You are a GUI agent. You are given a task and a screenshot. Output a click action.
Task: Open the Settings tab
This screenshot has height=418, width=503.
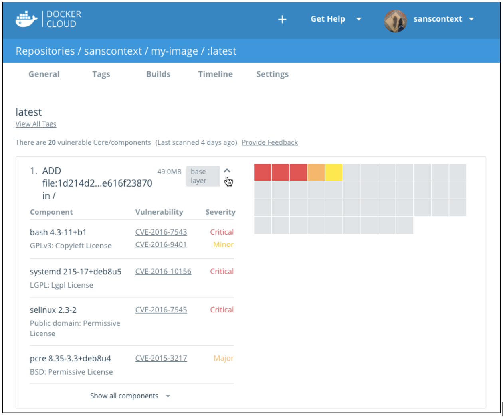click(x=272, y=74)
